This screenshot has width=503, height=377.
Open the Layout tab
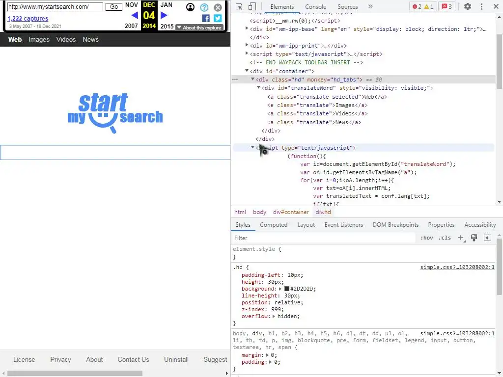(x=306, y=225)
